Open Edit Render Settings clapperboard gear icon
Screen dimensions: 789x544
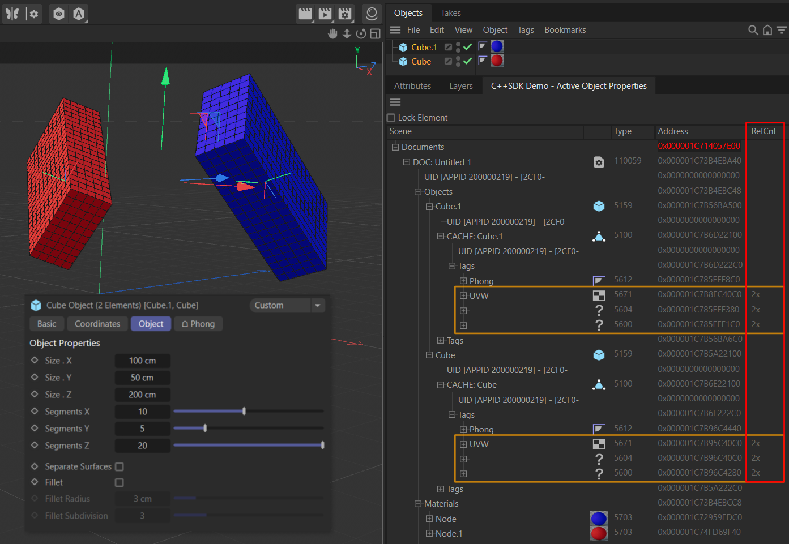tap(345, 14)
